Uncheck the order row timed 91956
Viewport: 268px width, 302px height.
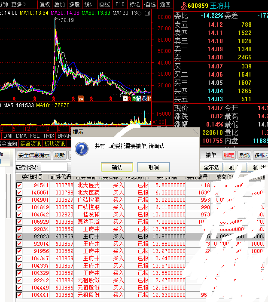(x=19, y=251)
